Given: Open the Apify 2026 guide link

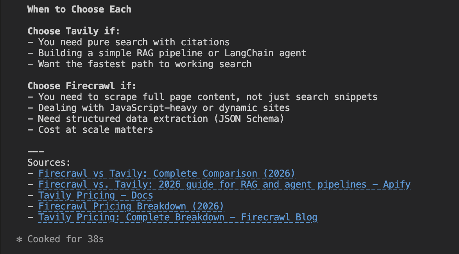Looking at the screenshot, I should click(x=224, y=184).
